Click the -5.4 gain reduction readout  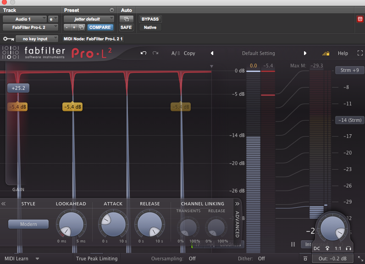click(x=268, y=66)
